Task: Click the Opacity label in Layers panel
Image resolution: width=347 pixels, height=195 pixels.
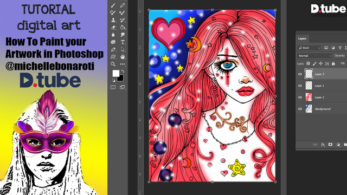Action: [340, 55]
